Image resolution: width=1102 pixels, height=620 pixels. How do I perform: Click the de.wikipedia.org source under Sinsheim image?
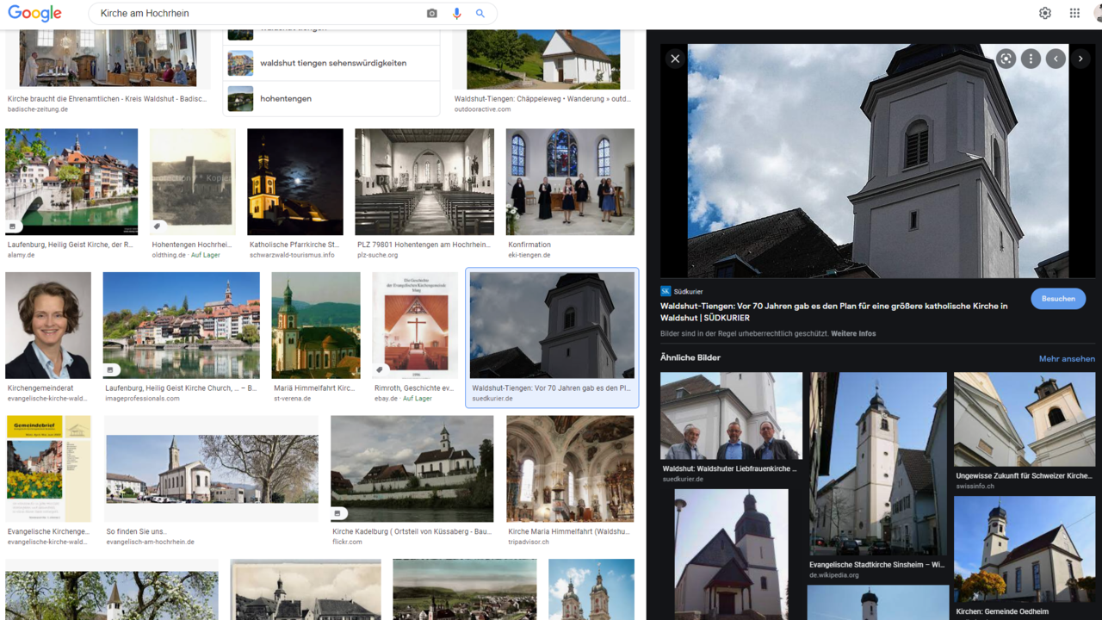(x=834, y=575)
